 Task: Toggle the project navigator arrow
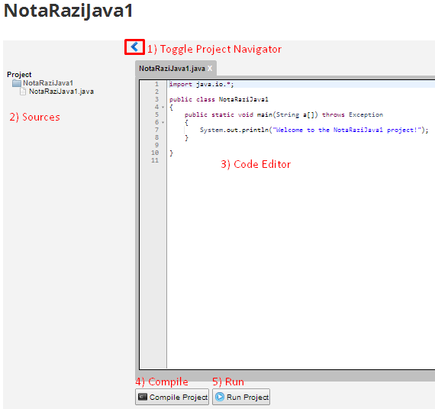134,47
